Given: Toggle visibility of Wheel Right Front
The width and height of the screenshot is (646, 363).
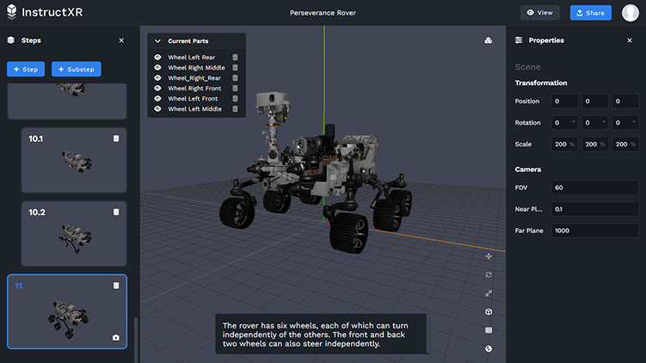Looking at the screenshot, I should [x=157, y=89].
